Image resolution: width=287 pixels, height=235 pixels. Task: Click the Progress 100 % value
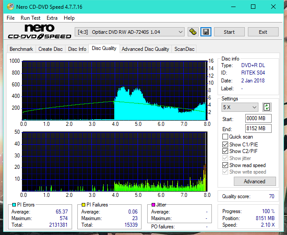click(x=269, y=211)
